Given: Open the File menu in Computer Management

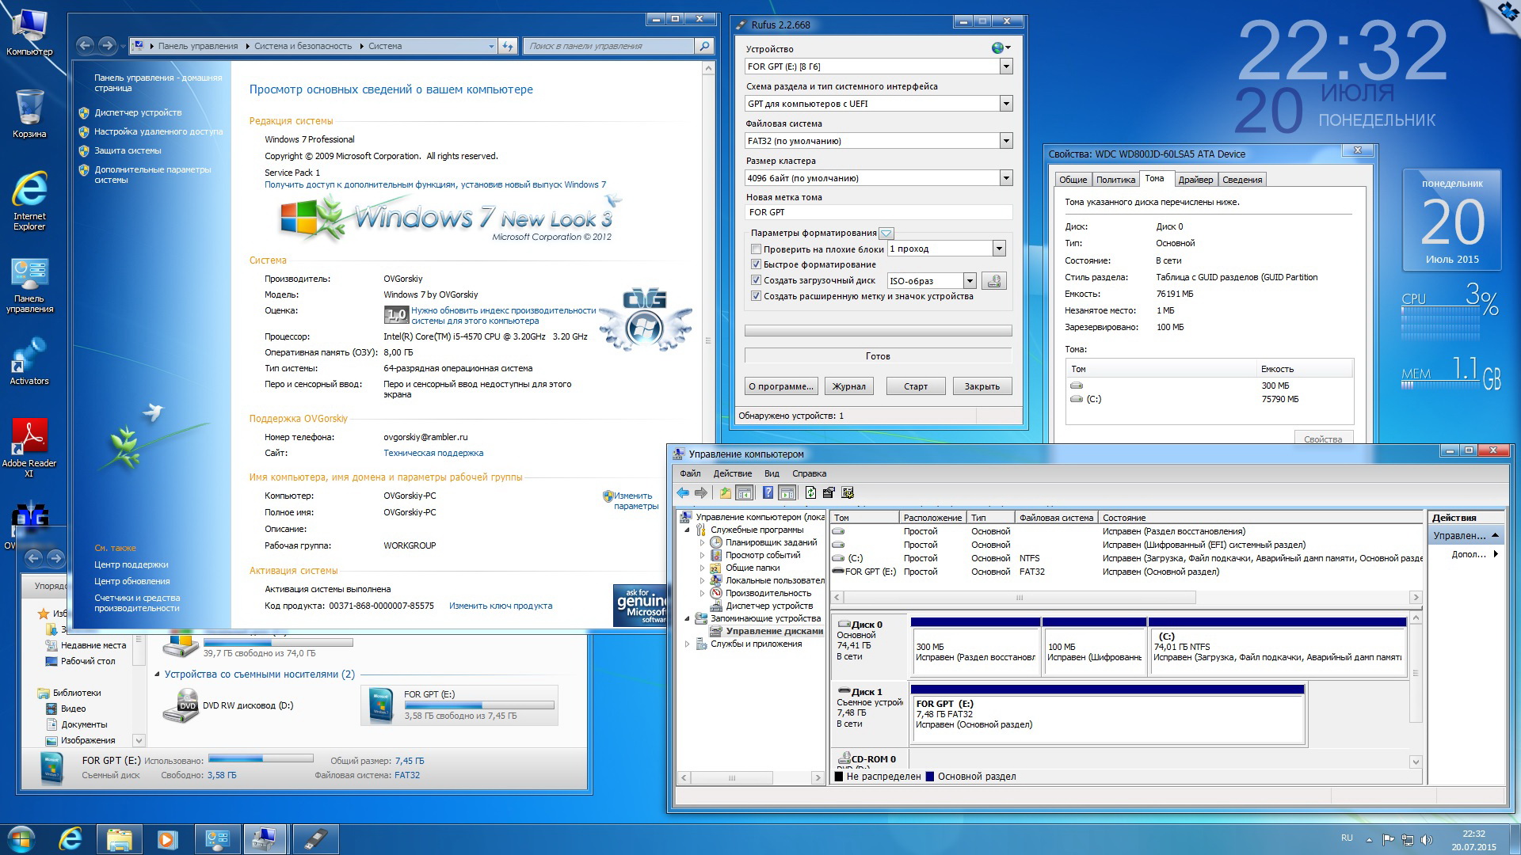Looking at the screenshot, I should 690,473.
